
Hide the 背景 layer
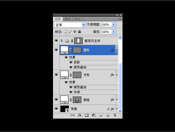point(56,109)
